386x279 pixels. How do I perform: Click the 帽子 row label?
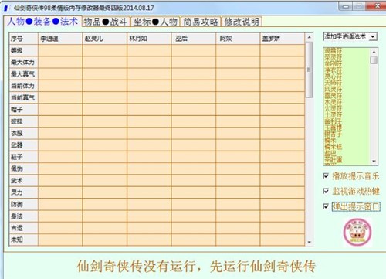(23, 110)
